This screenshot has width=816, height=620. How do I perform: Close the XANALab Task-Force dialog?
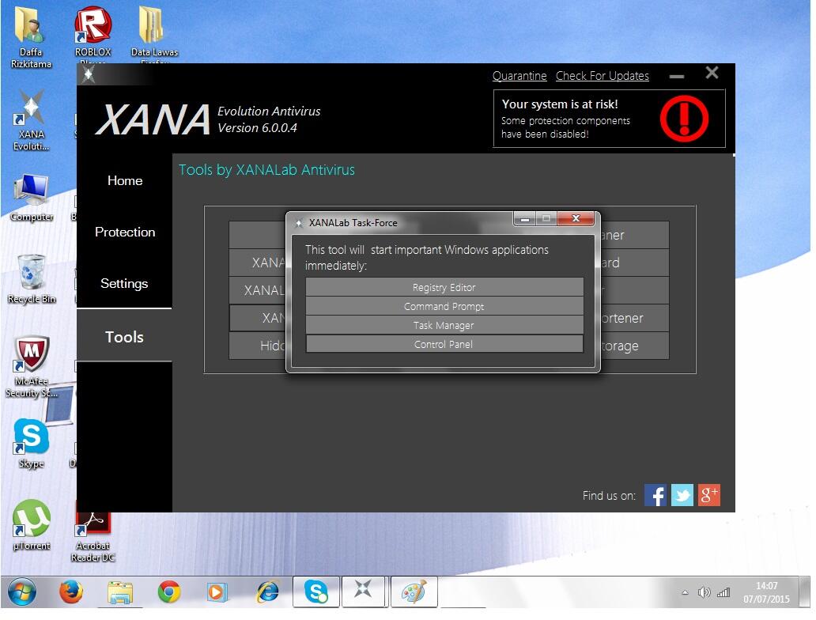[x=576, y=218]
